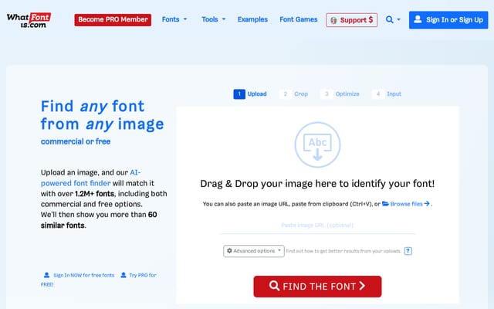This screenshot has width=494, height=309.
Task: Click Sign In or Sign Up button
Action: (448, 20)
